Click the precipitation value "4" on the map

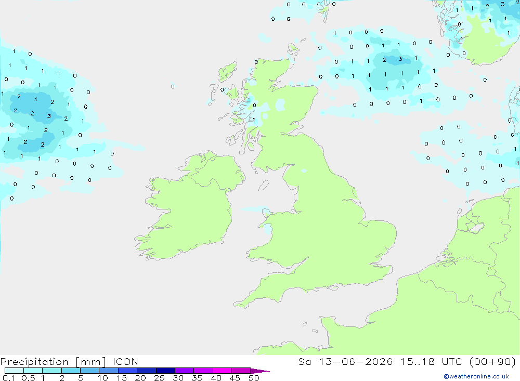click(36, 99)
